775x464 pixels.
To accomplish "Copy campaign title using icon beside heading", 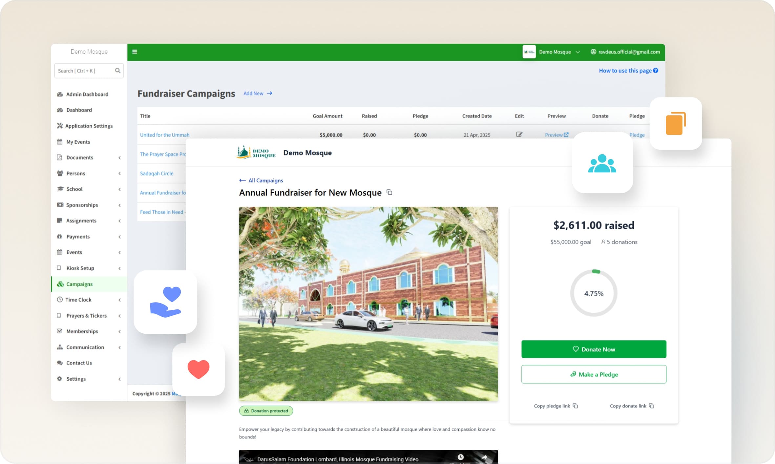I will tap(389, 192).
